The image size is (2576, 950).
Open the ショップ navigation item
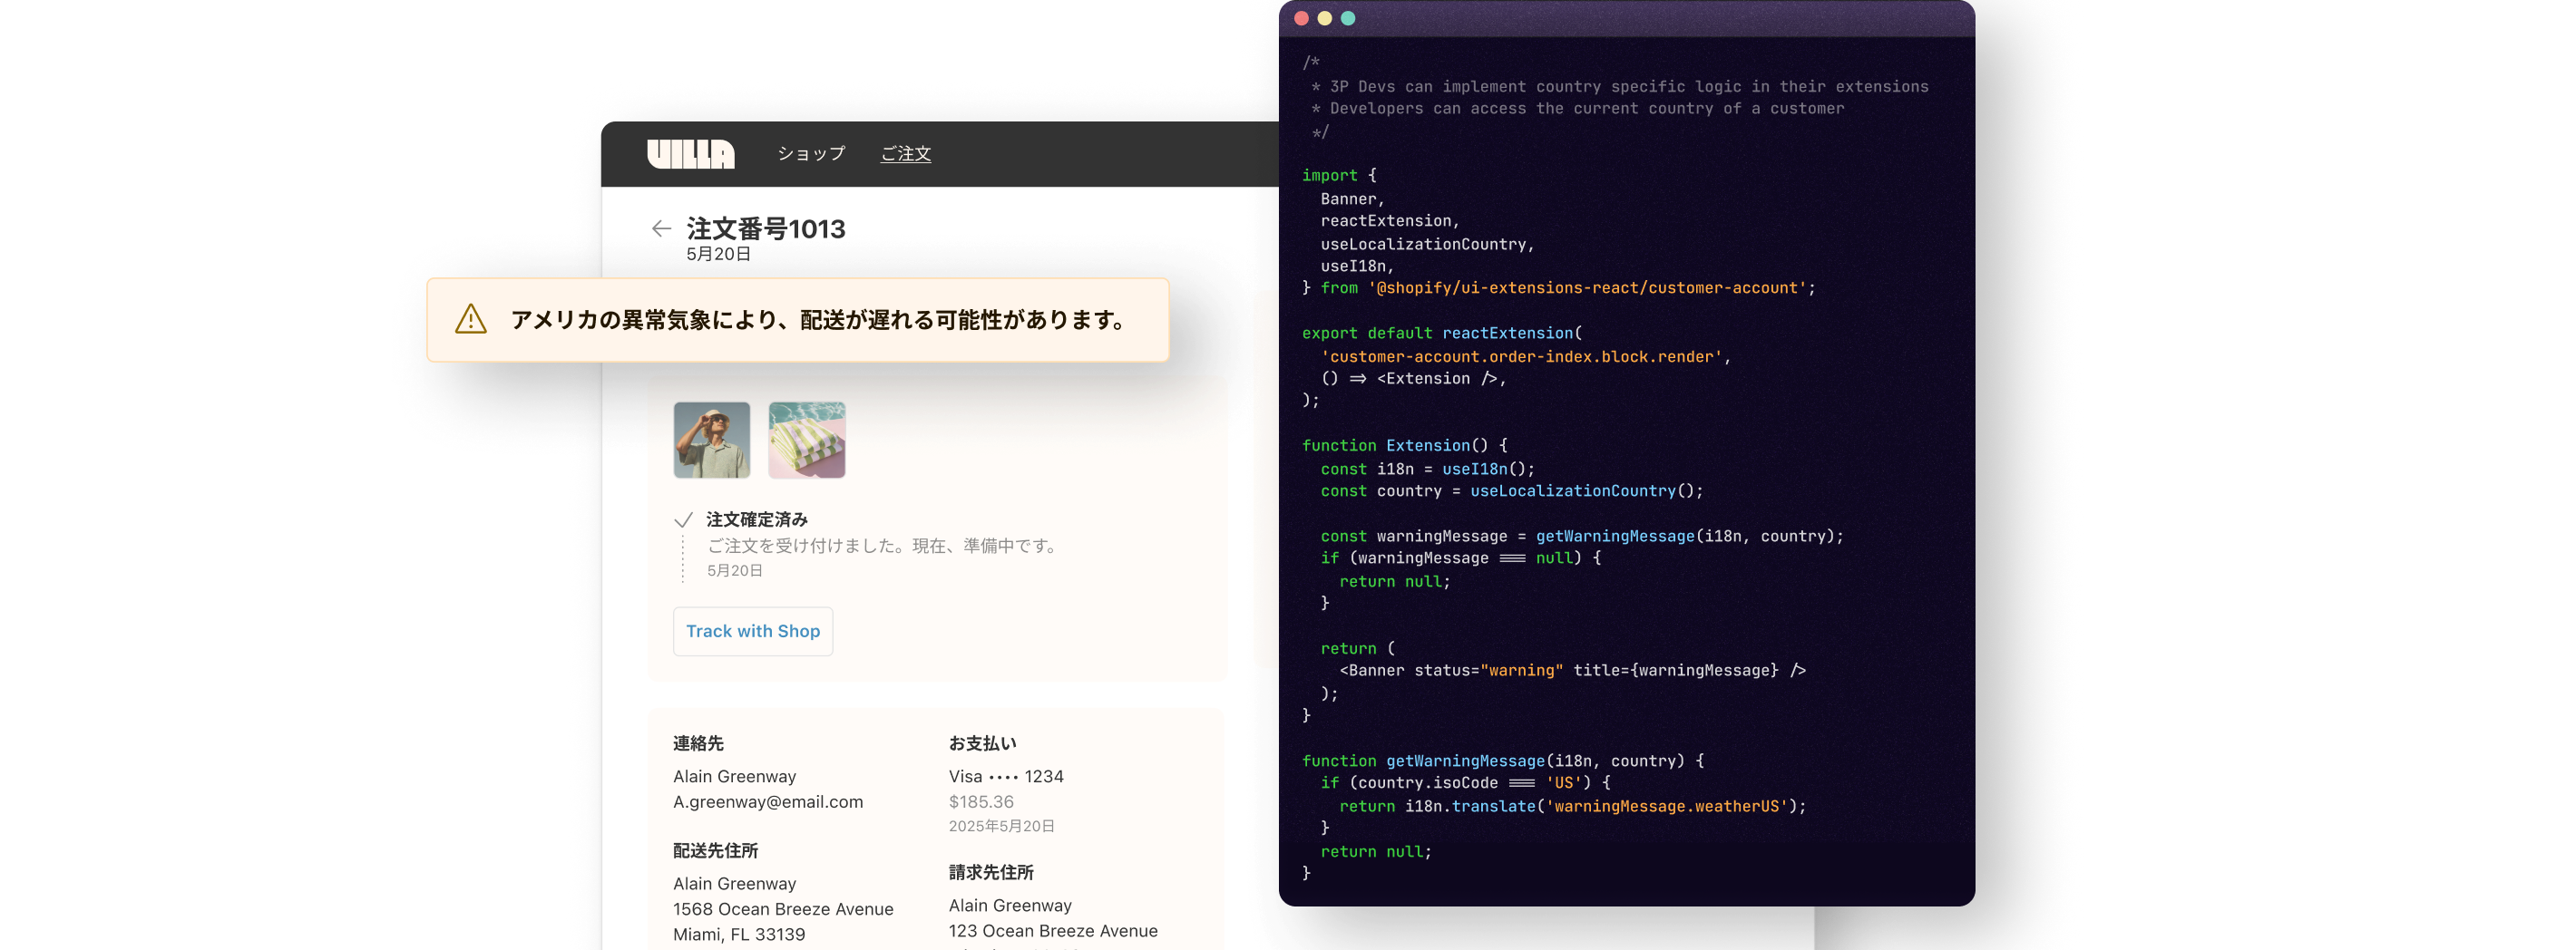coord(812,154)
